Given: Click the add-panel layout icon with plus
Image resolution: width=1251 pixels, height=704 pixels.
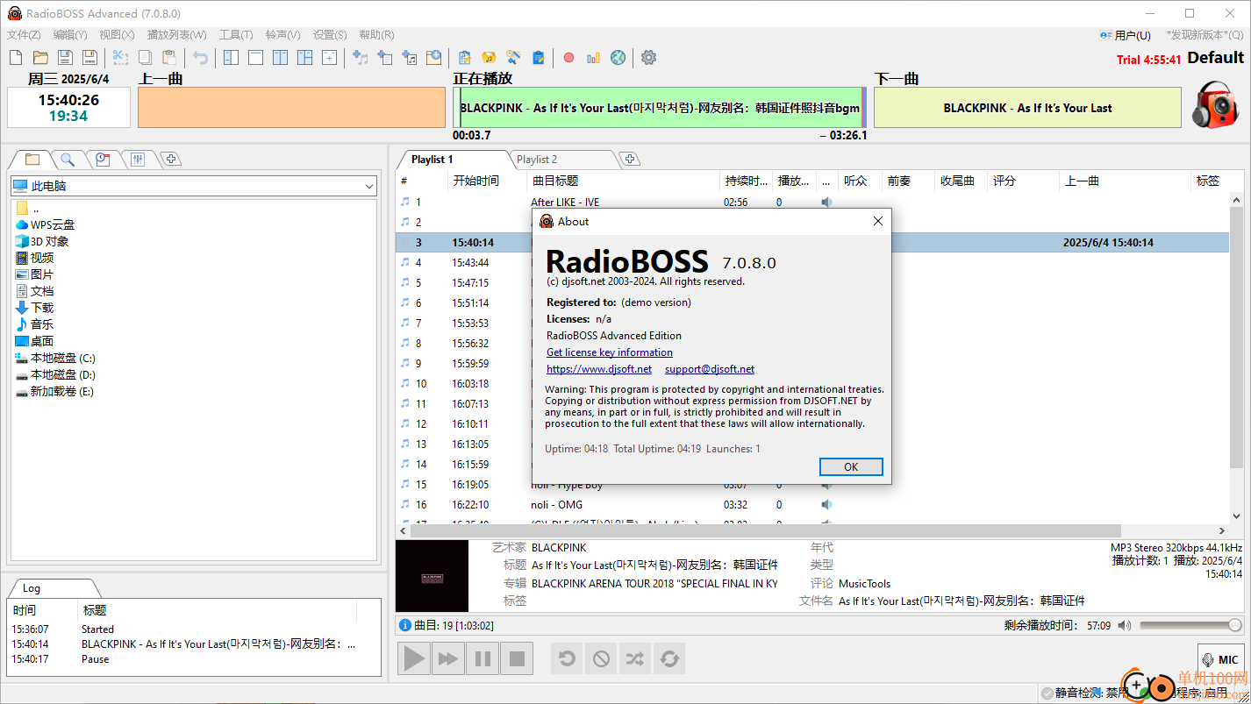Looking at the screenshot, I should 329,58.
